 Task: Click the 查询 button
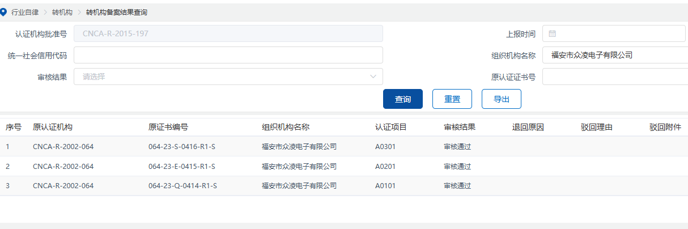[x=403, y=99]
